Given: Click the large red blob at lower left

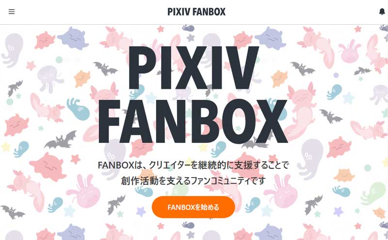Looking at the screenshot, I should coord(48,166).
